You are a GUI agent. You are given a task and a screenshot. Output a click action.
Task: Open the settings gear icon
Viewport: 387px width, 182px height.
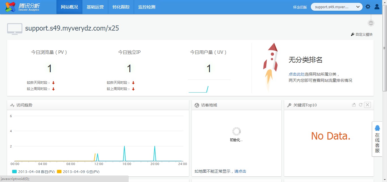click(368, 7)
